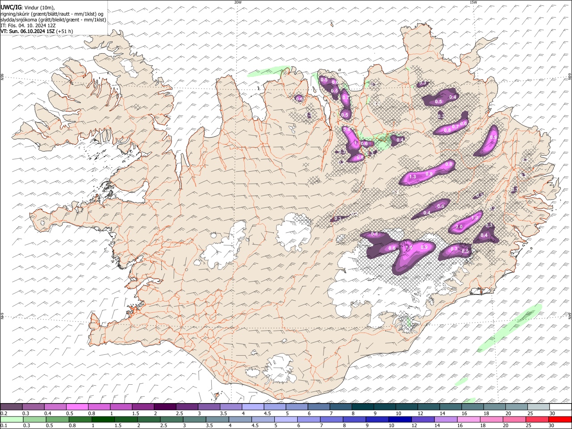Click the '4.5' label in upper legend

pos(267,413)
